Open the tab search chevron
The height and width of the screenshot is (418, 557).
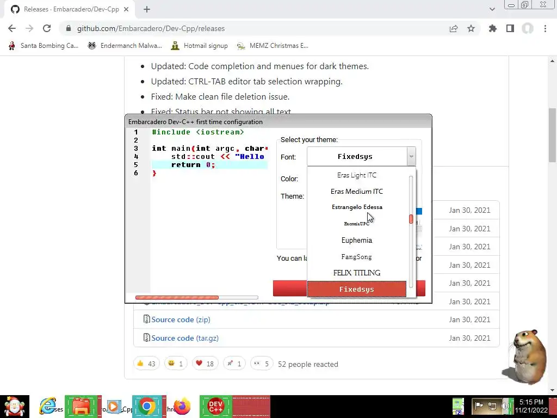coord(492,9)
